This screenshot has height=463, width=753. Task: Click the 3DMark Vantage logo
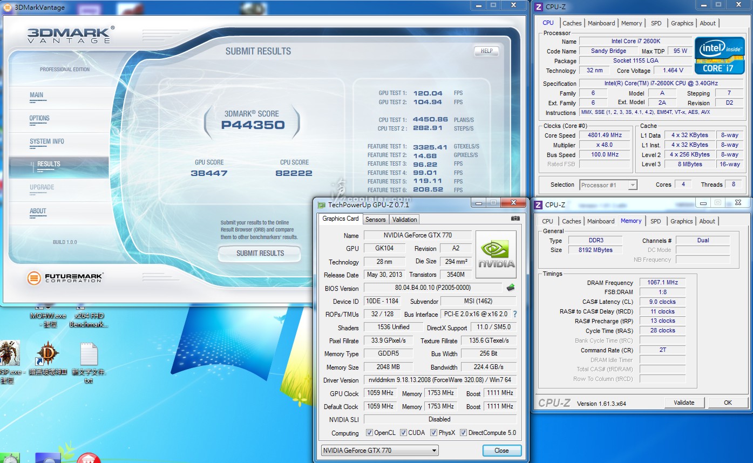click(x=70, y=35)
